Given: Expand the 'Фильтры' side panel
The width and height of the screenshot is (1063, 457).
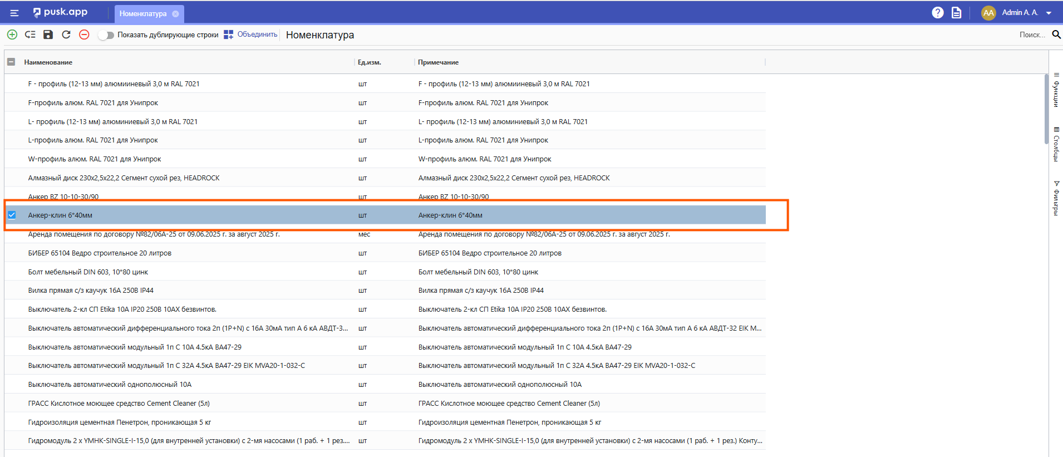Looking at the screenshot, I should 1056,198.
